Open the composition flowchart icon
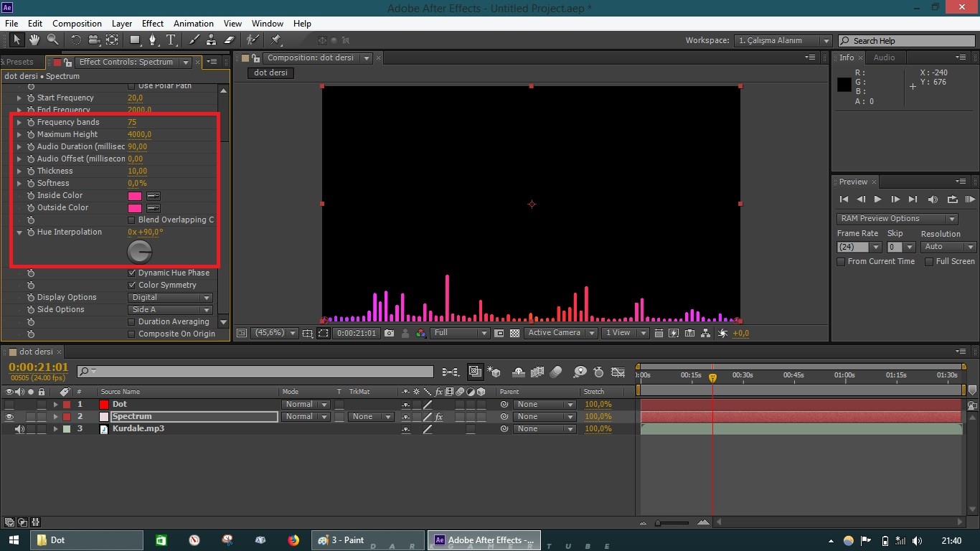 pyautogui.click(x=706, y=333)
